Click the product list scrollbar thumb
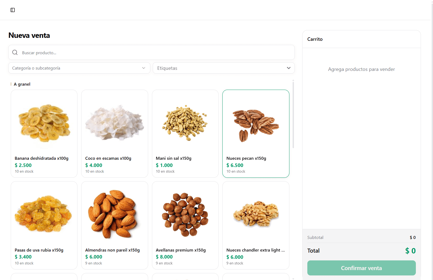The height and width of the screenshot is (280, 433). coord(293,115)
